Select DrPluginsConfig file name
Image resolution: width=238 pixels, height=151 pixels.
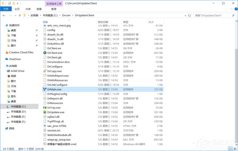click(x=57, y=94)
